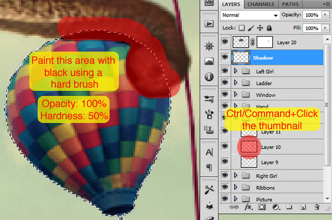The image size is (332, 220).
Task: Open the Tool Presets wrench icon
Action: click(x=209, y=190)
